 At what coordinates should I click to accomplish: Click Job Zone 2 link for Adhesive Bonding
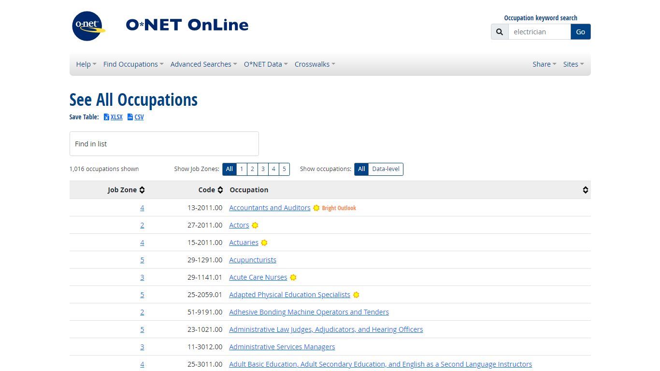(142, 312)
